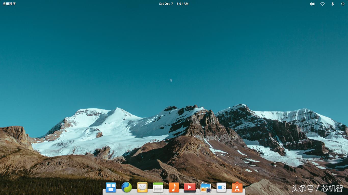Open the Photos application
Viewport: 348px width, 195px height.
tap(206, 187)
